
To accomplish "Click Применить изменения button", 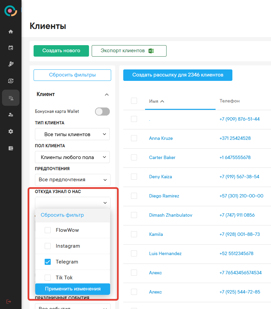I will (73, 289).
